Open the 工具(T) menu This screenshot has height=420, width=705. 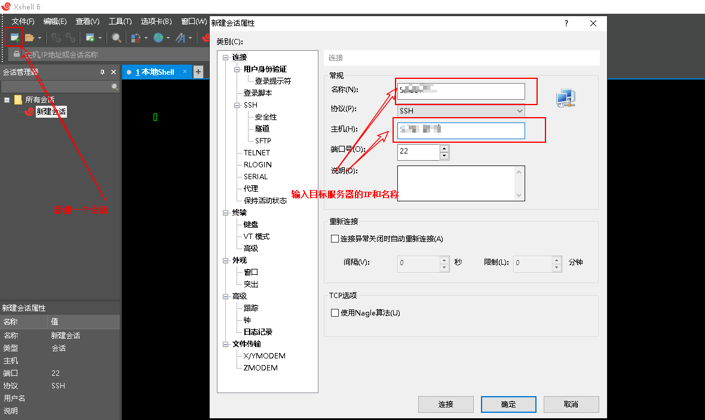(119, 21)
